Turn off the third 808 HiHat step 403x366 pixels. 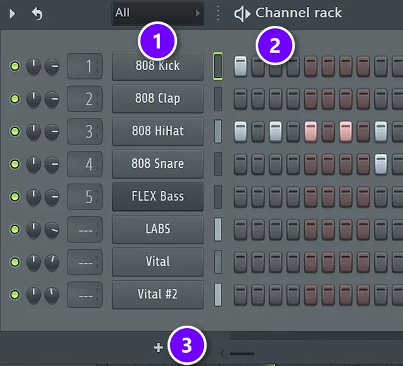click(x=276, y=131)
